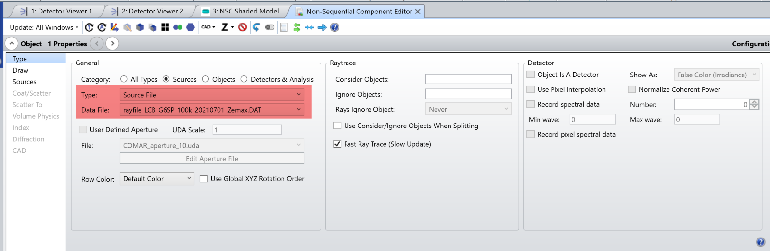Click the Min wave input field
This screenshot has height=251, width=770.
(592, 119)
